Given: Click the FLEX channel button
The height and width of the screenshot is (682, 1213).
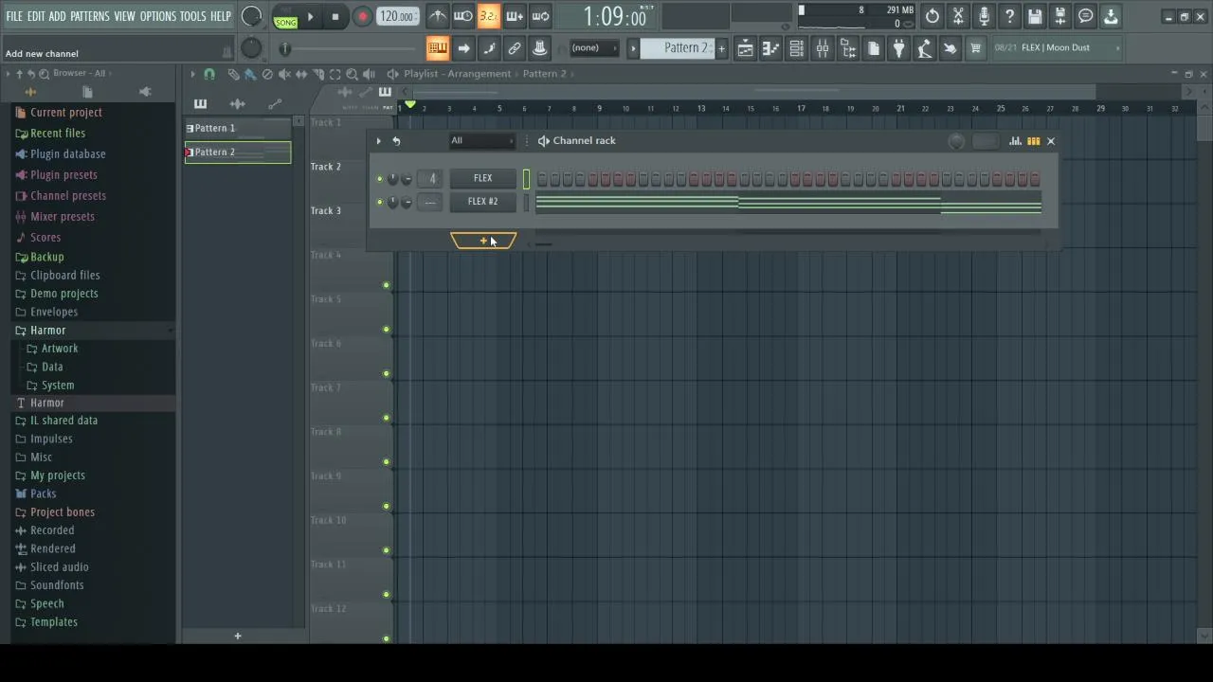Looking at the screenshot, I should [x=482, y=179].
